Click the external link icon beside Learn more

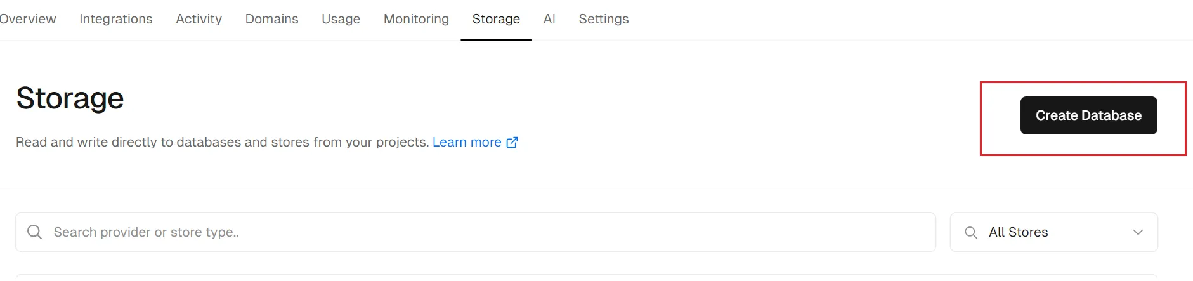point(512,142)
